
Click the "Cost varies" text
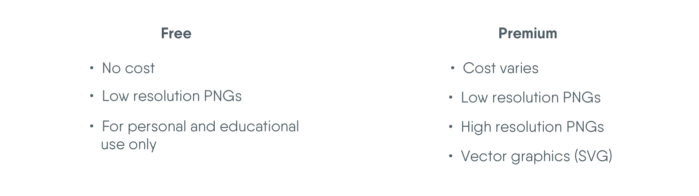tap(501, 68)
